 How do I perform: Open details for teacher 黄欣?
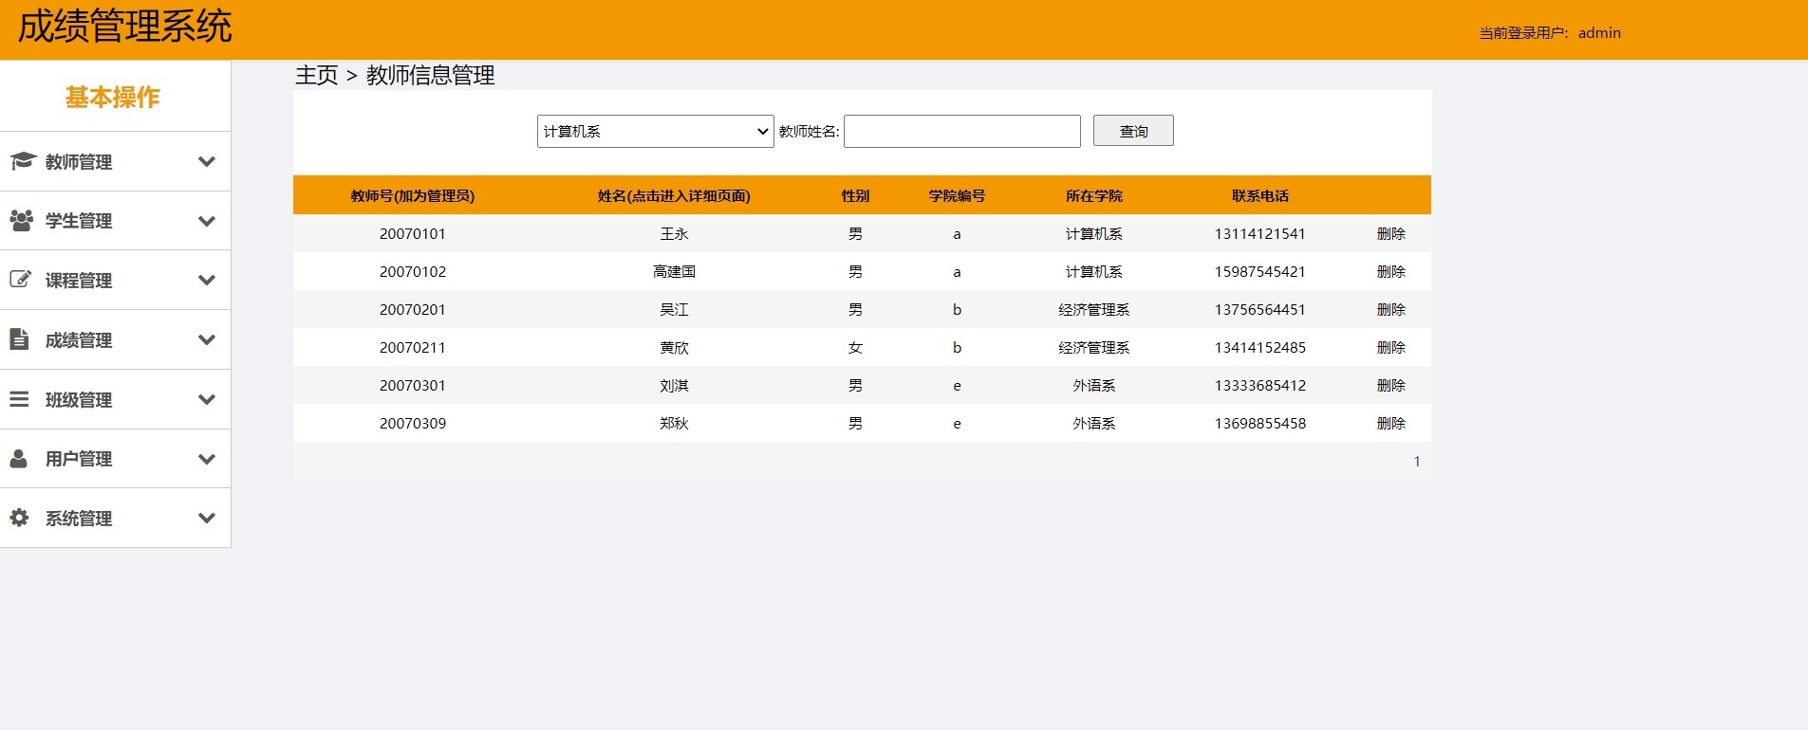[x=674, y=347]
